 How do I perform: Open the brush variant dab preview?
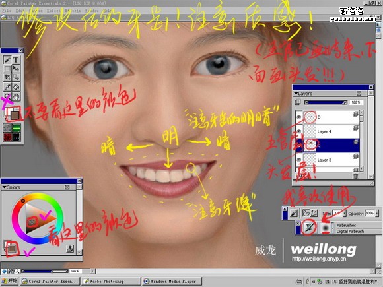(x=325, y=228)
